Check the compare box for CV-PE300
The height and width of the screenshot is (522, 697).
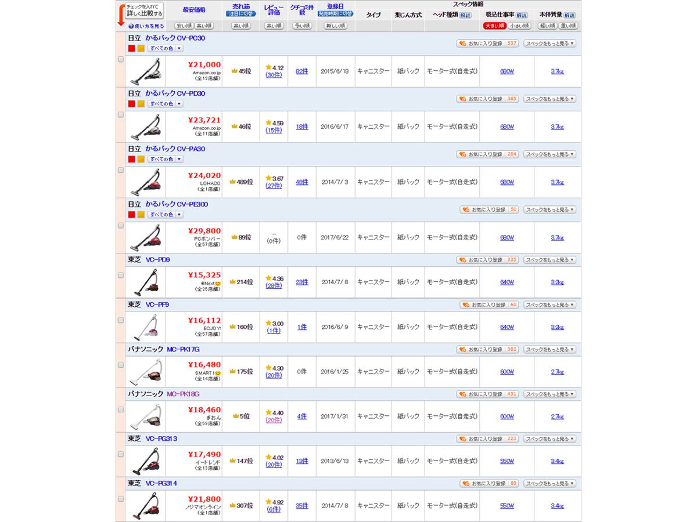[x=121, y=226]
